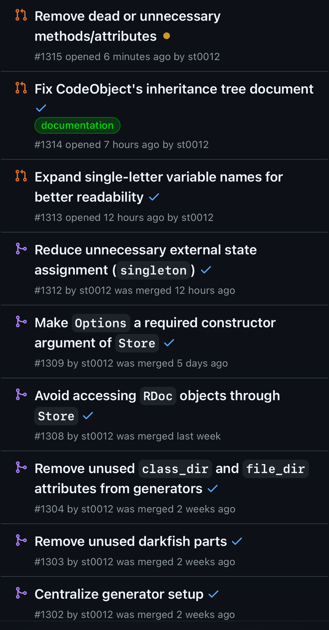Click merged icon beside Remove unused class_dir
This screenshot has height=630, width=329.
pyautogui.click(x=21, y=467)
